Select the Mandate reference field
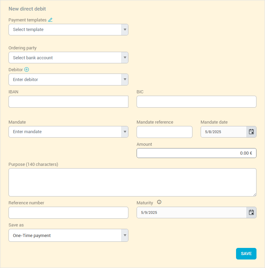 [164, 132]
